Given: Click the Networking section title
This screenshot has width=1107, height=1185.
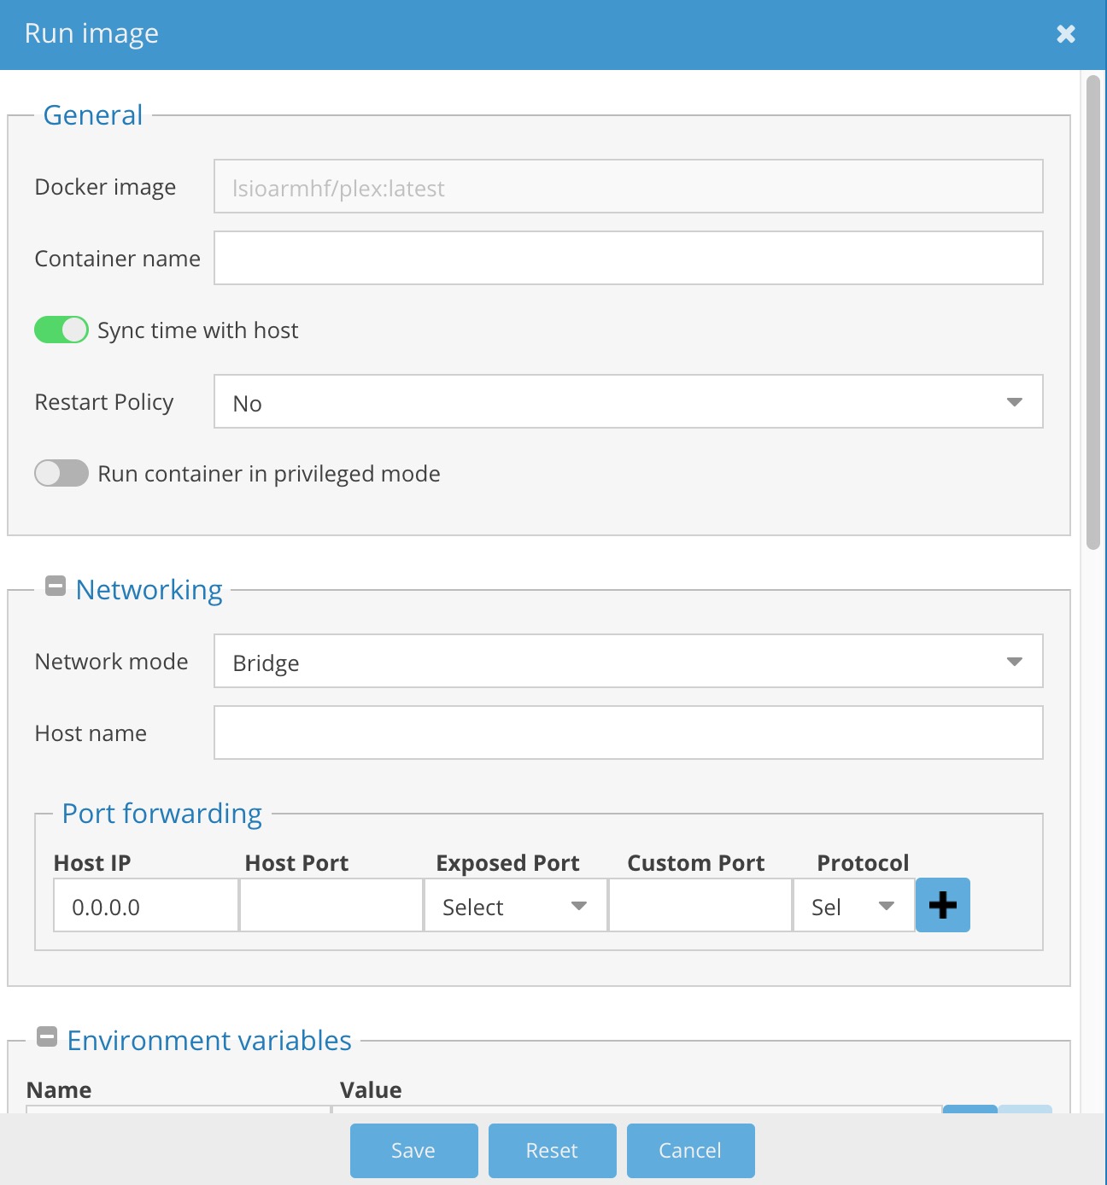Looking at the screenshot, I should [x=149, y=590].
